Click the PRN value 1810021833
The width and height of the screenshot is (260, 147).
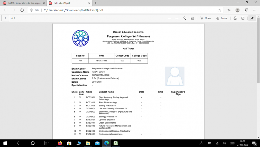pyautogui.click(x=101, y=61)
